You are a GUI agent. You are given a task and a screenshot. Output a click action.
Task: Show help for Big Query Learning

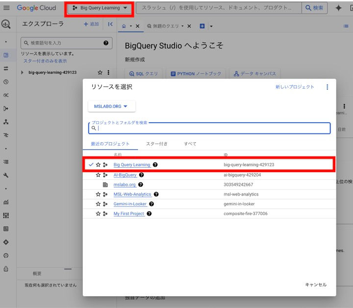[x=155, y=165]
